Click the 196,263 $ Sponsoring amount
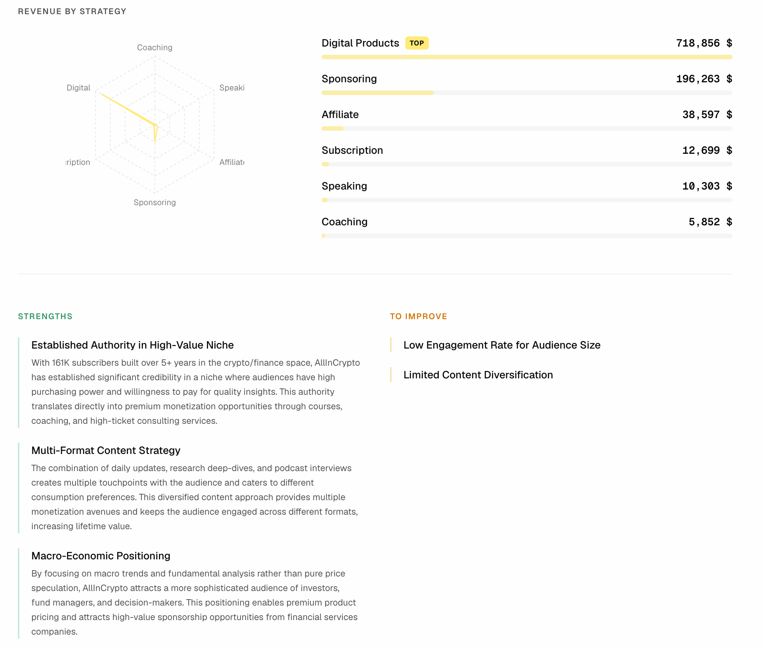Image resolution: width=763 pixels, height=648 pixels. click(703, 79)
